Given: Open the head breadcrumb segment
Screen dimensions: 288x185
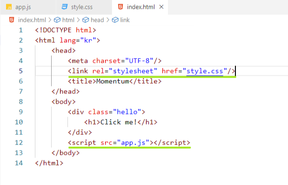Looking at the screenshot, I should pyautogui.click(x=97, y=20).
